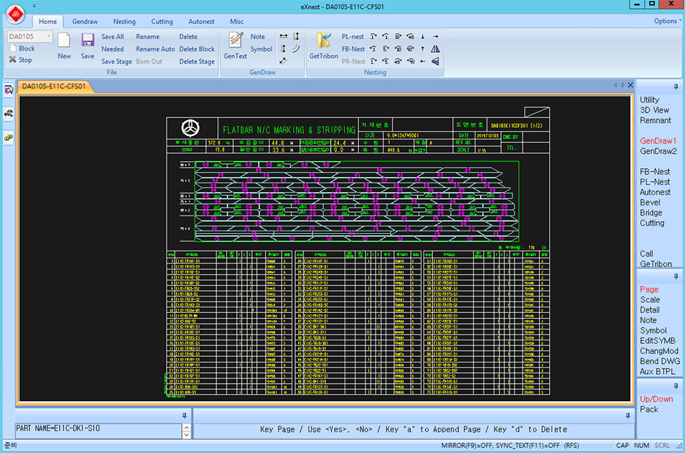Select Bevel in the side panel
Viewport: 685px width, 453px height.
pos(650,203)
